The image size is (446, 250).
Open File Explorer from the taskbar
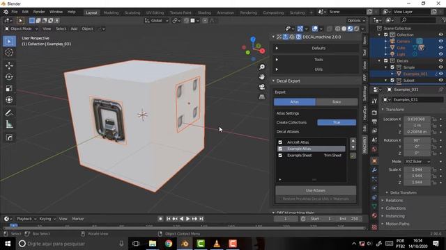[153, 244]
